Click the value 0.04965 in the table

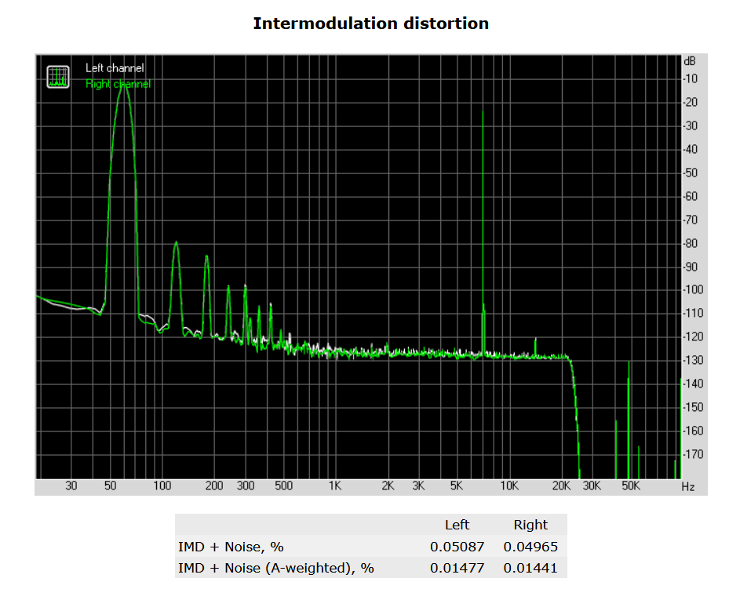pos(530,547)
